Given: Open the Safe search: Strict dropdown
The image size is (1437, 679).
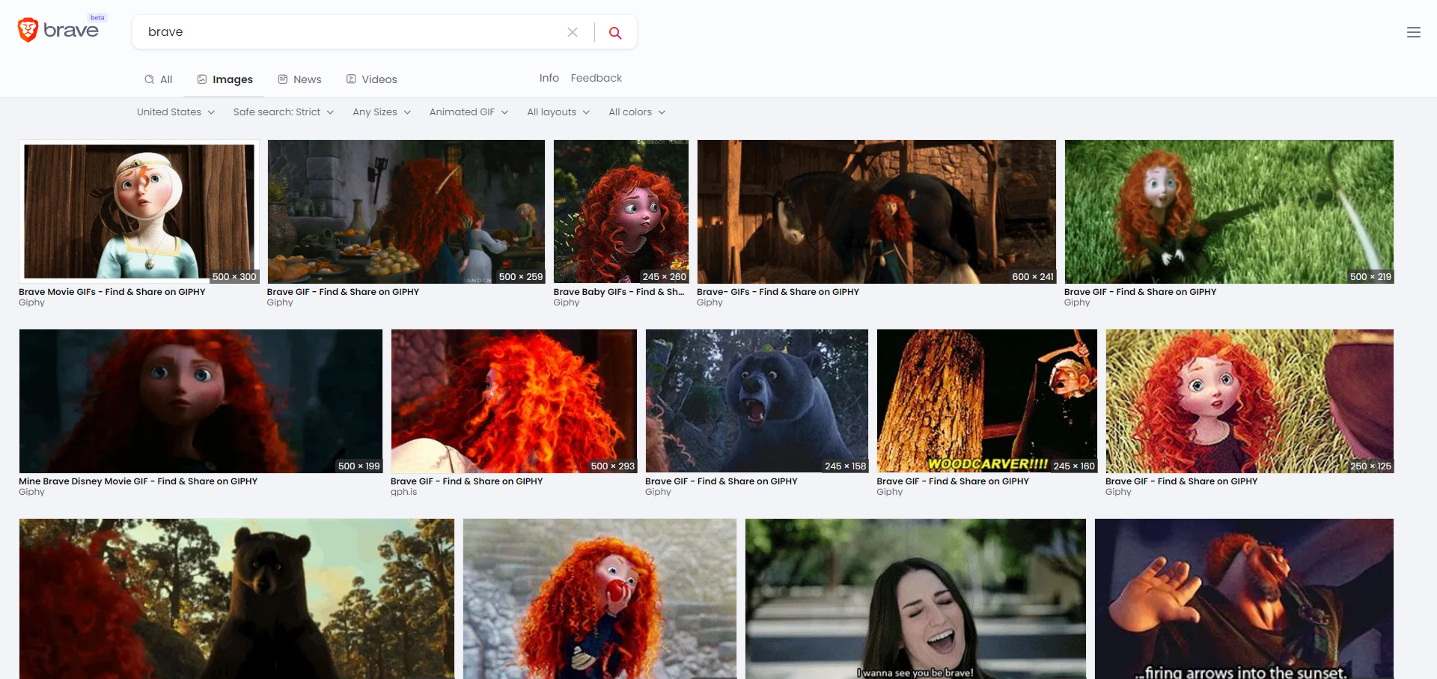Looking at the screenshot, I should pyautogui.click(x=284, y=112).
